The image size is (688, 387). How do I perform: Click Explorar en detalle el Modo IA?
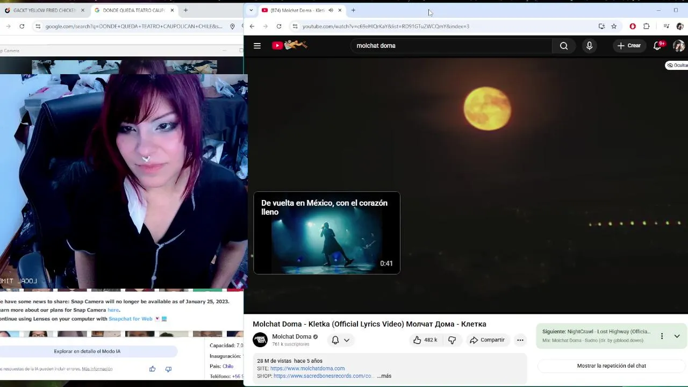[87, 351]
